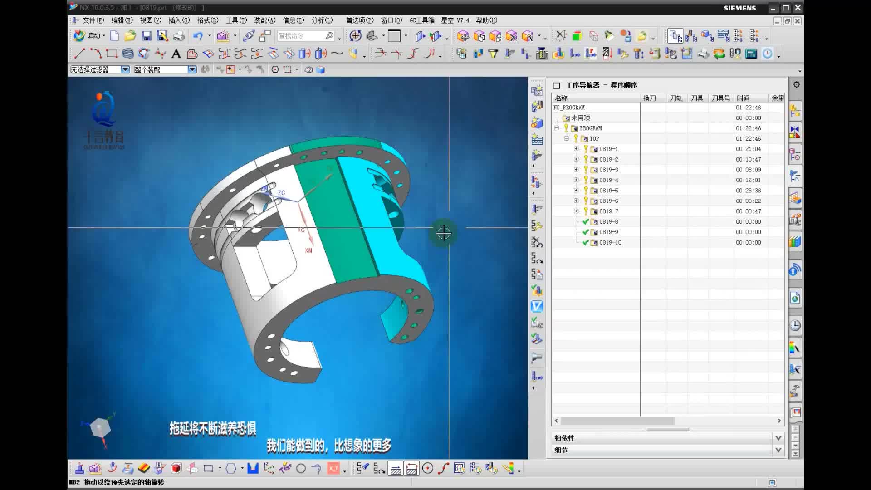Select the Helix spiral tool
Screen dimensions: 871x490
tap(128, 54)
